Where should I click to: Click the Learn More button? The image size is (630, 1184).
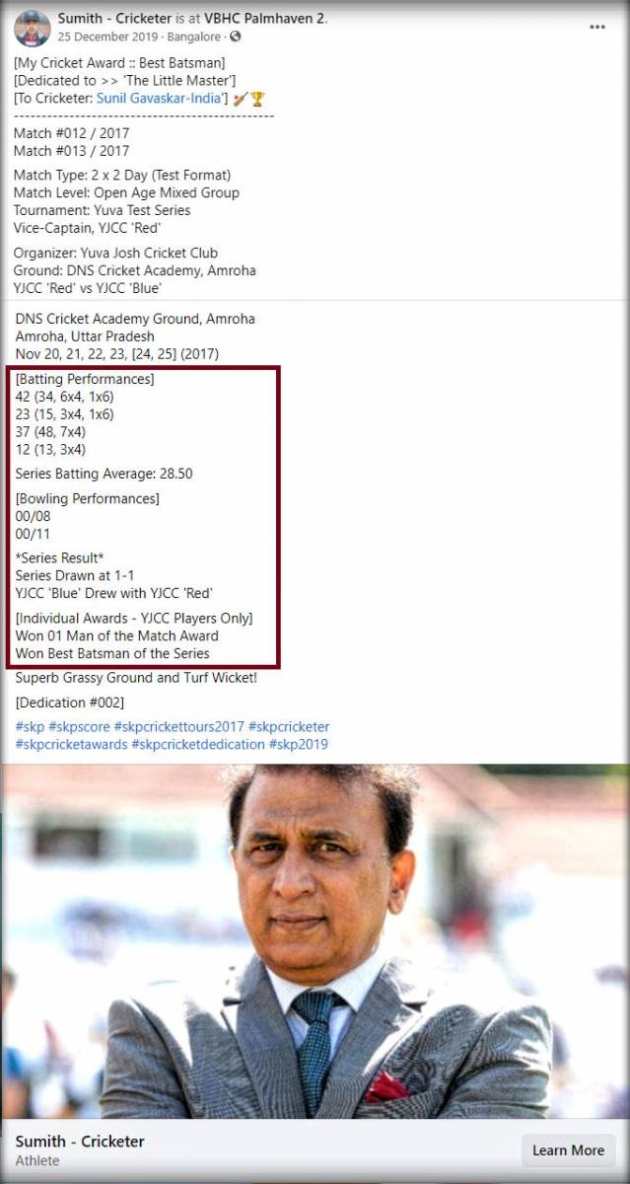pos(568,1150)
